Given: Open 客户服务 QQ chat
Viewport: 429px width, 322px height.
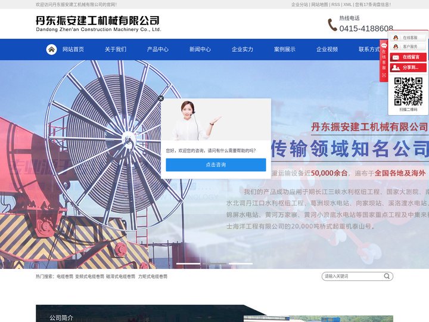Looking at the screenshot, I should (408, 47).
